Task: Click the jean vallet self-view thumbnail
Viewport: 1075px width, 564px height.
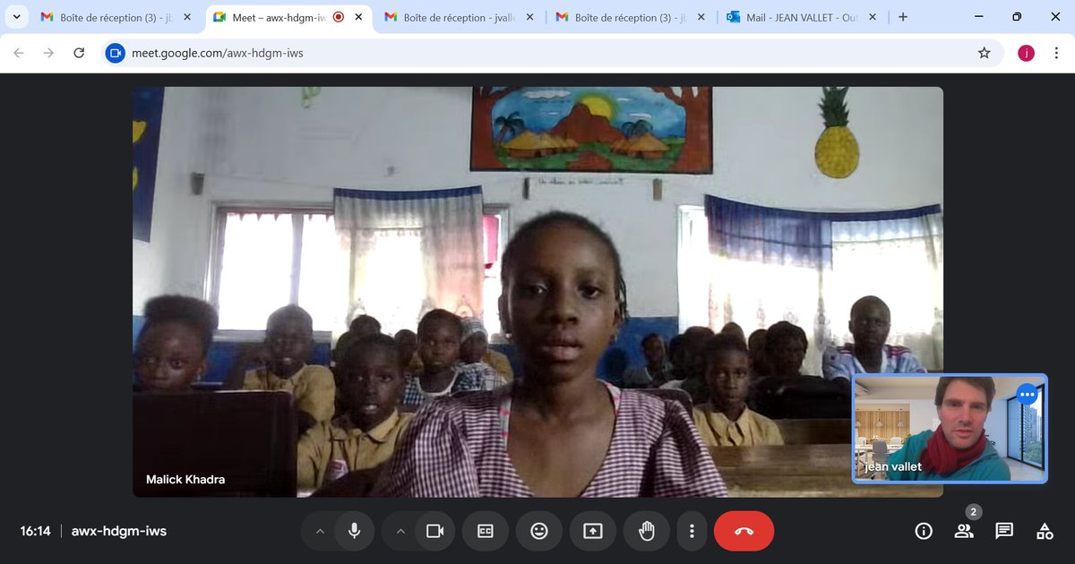Action: pyautogui.click(x=950, y=429)
